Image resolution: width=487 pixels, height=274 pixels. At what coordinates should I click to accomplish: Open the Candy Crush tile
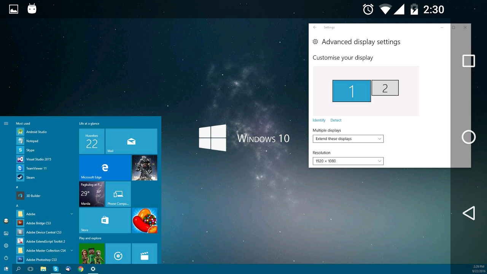click(x=145, y=220)
